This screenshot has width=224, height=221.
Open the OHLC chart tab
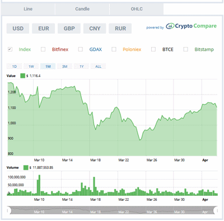137,9
